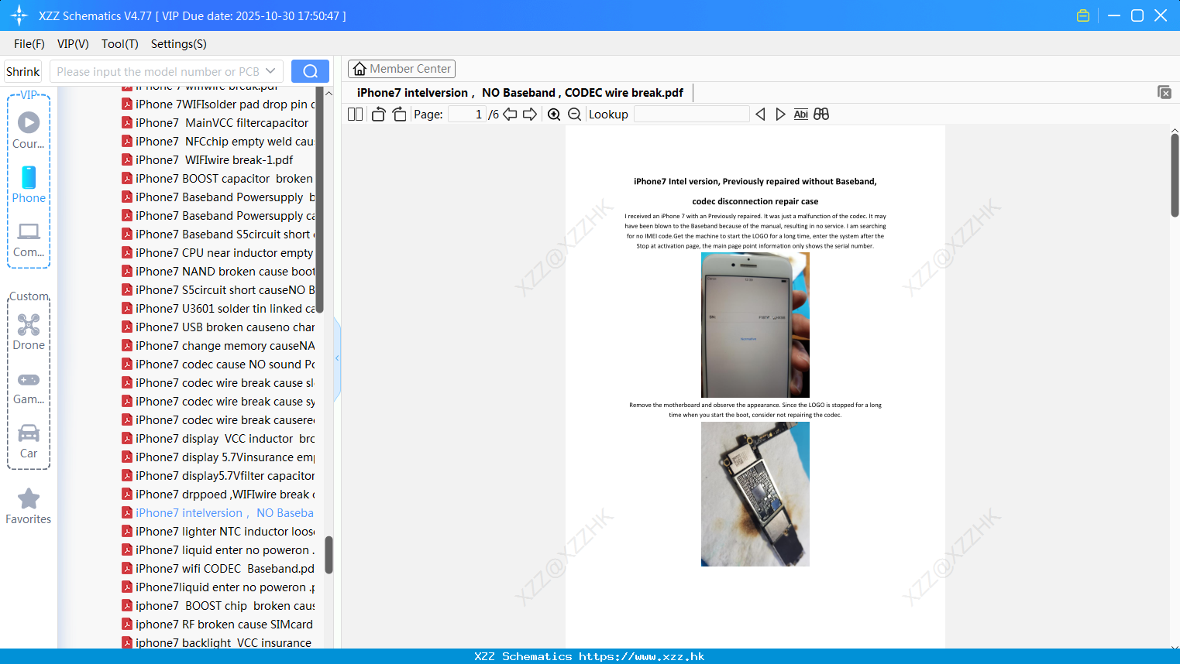Click the Lookup text field

pyautogui.click(x=691, y=114)
